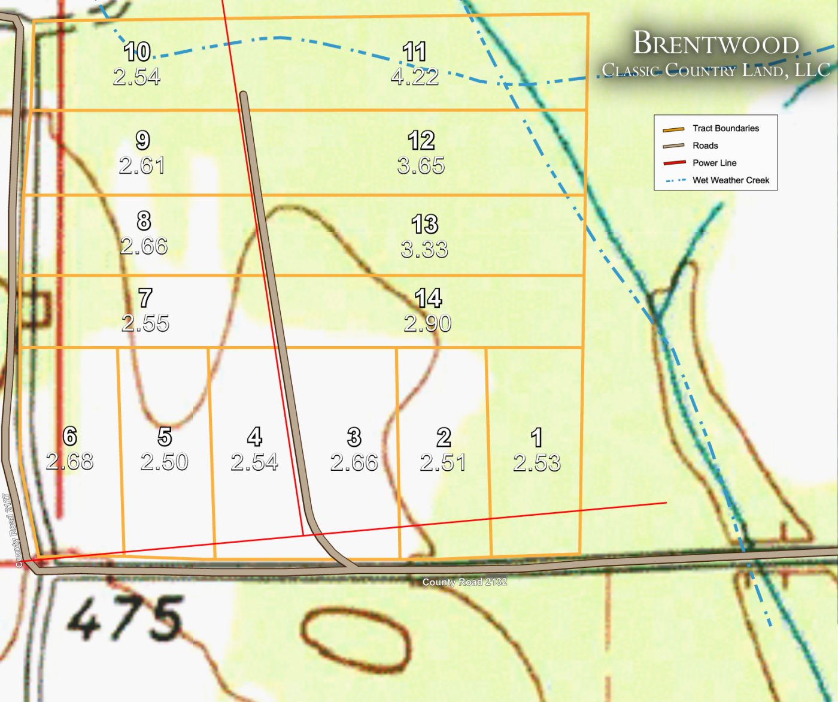Click the Brentwood title text
The height and width of the screenshot is (702, 838).
[716, 43]
